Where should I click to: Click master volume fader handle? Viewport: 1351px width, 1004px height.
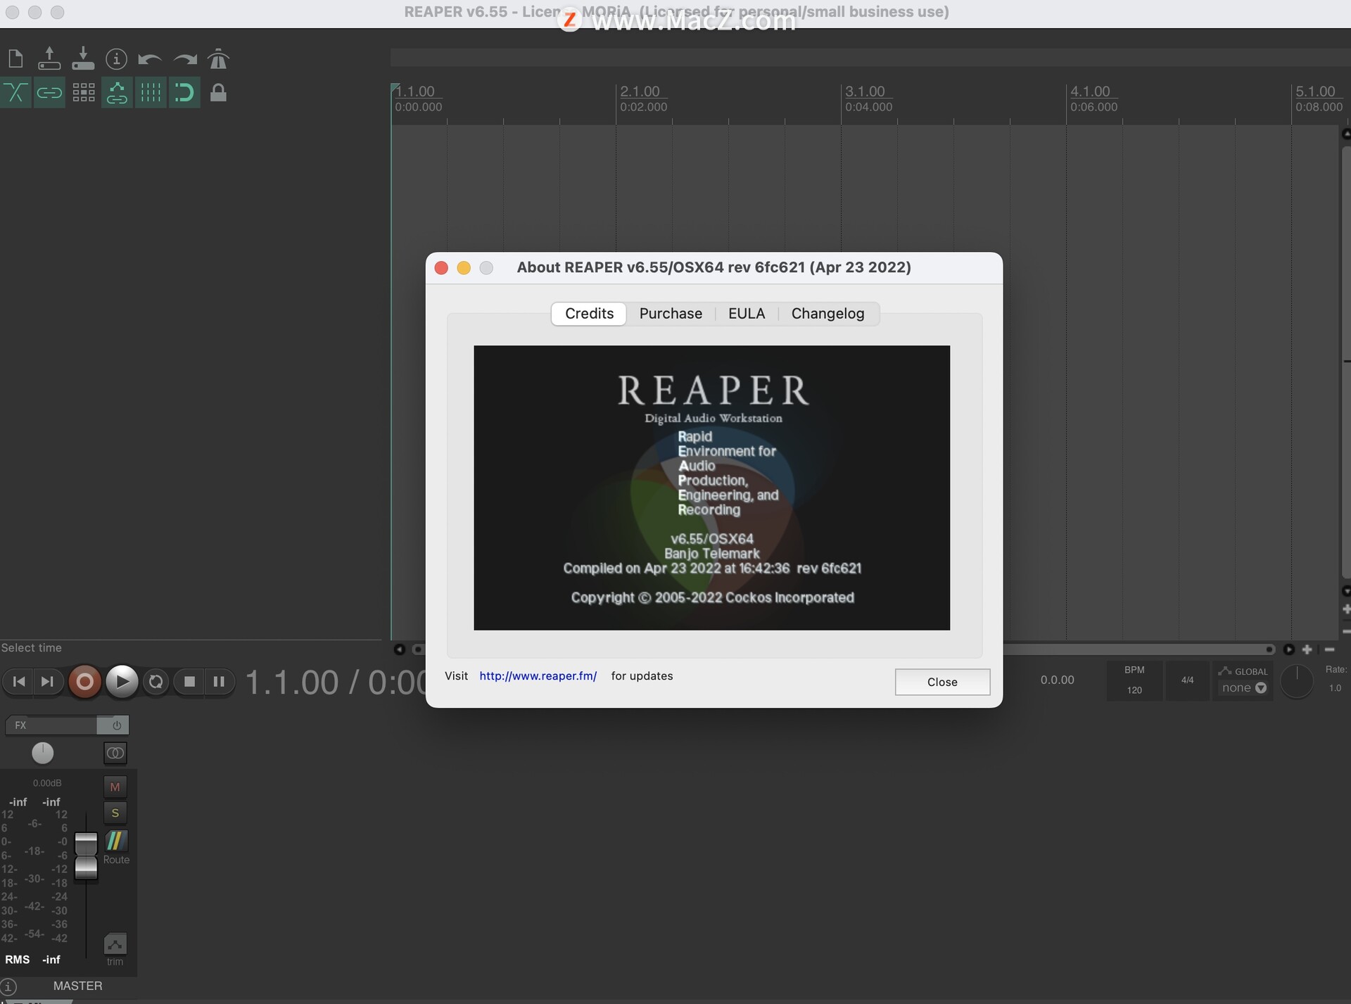click(86, 856)
